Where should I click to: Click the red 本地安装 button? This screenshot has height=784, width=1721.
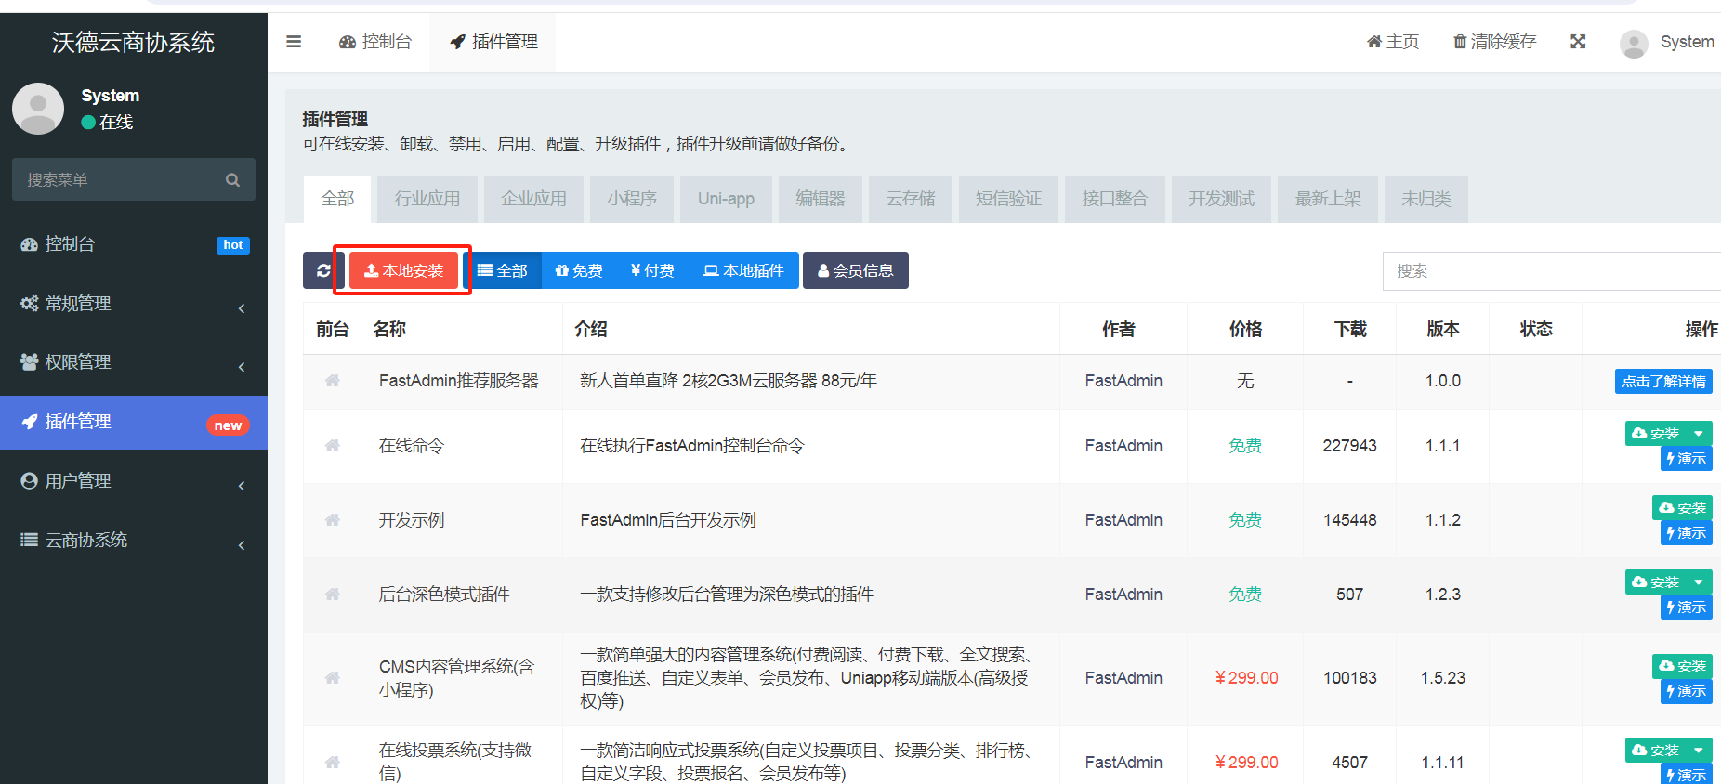click(403, 270)
